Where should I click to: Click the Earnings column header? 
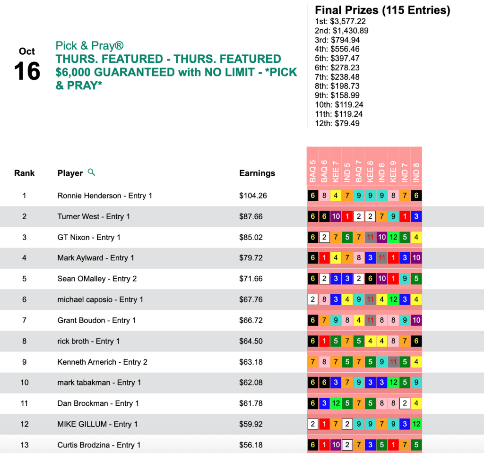point(257,173)
